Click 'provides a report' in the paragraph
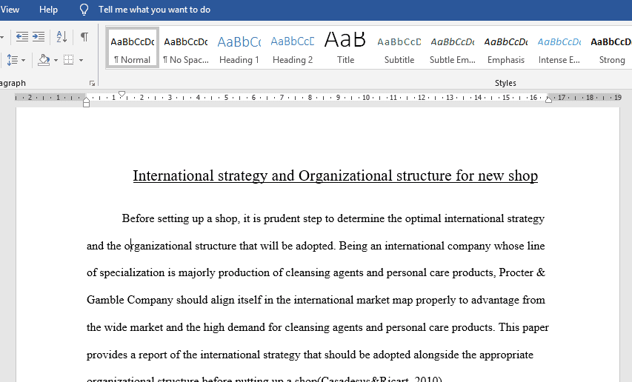Image resolution: width=632 pixels, height=382 pixels. point(127,355)
